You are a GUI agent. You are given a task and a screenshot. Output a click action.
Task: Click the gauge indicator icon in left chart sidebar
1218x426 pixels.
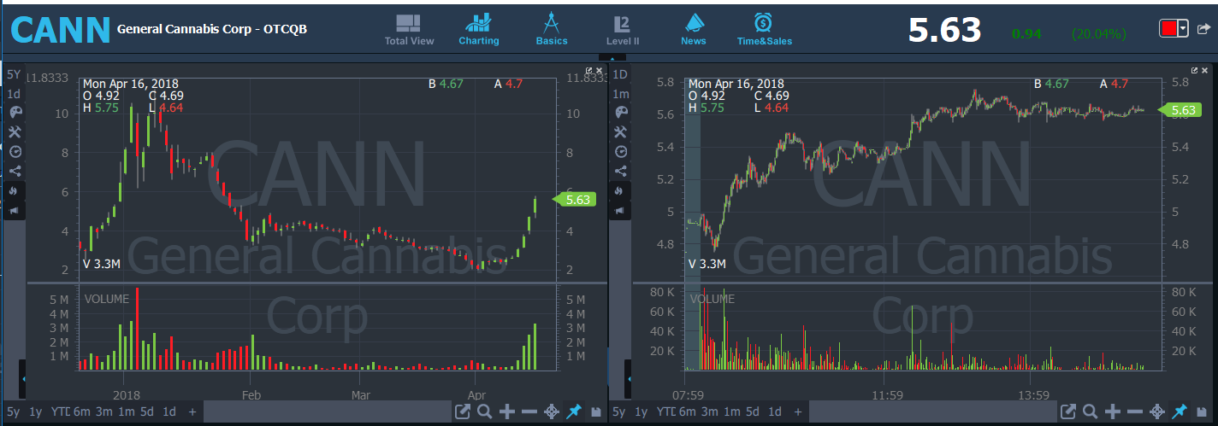click(15, 151)
